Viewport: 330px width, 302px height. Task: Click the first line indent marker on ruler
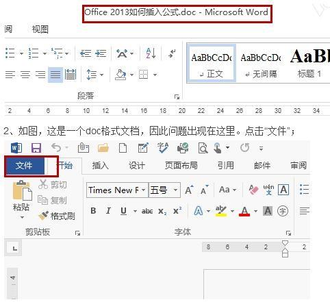[285, 243]
